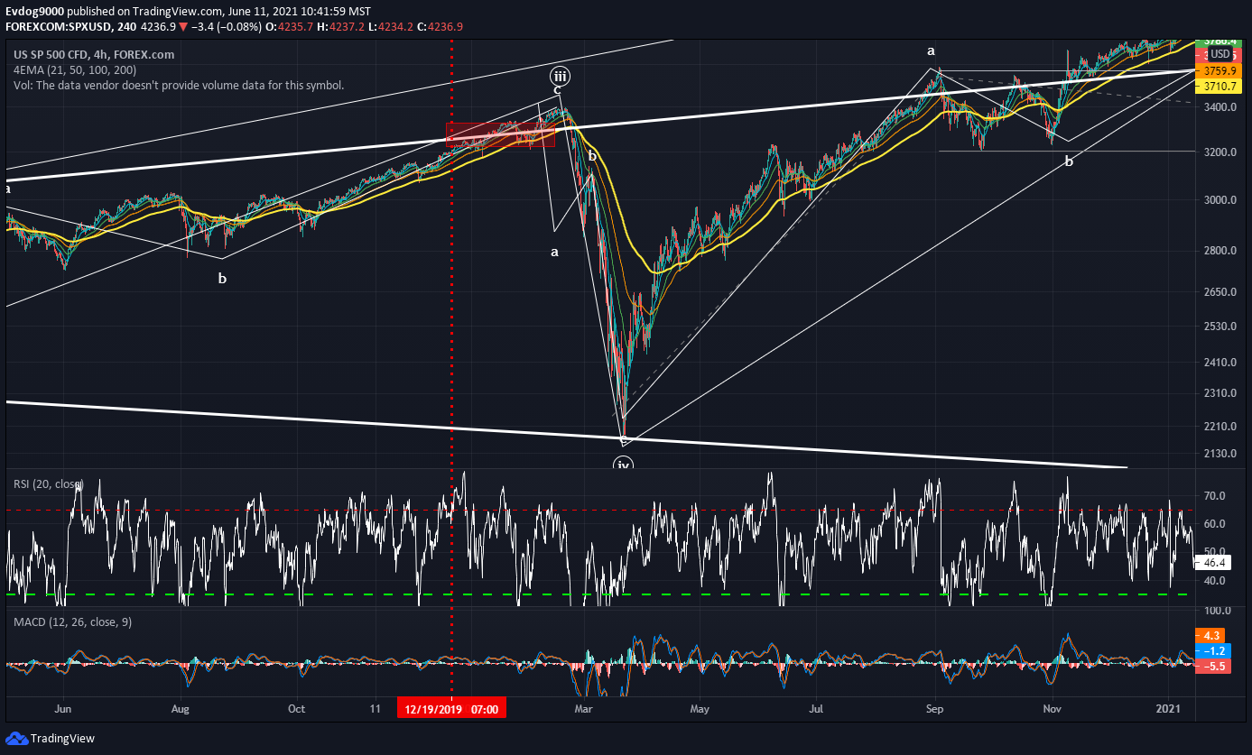Expand the RSI (20, close) indicator legend
Viewport: 1252px width, 755px height.
click(49, 484)
